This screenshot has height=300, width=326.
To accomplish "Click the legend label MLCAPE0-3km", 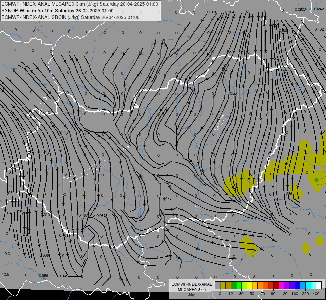I will [192, 290].
